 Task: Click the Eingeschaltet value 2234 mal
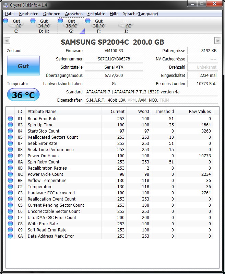[x=203, y=75]
